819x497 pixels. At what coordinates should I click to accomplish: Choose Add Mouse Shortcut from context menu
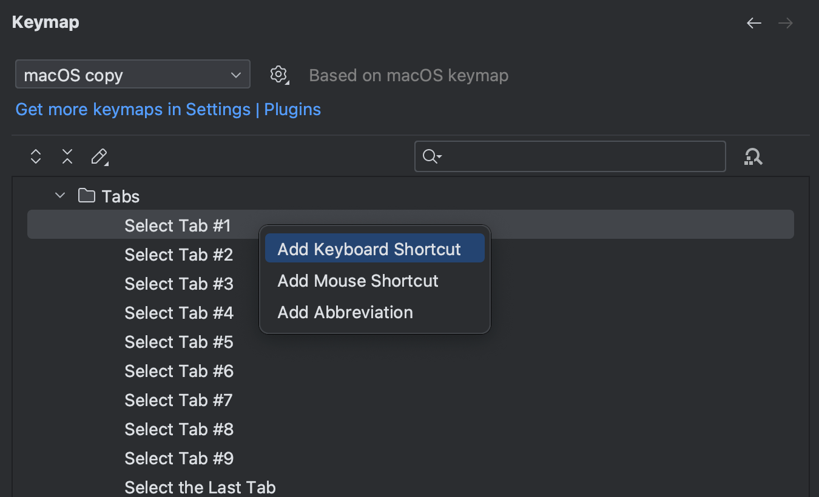[x=357, y=281]
